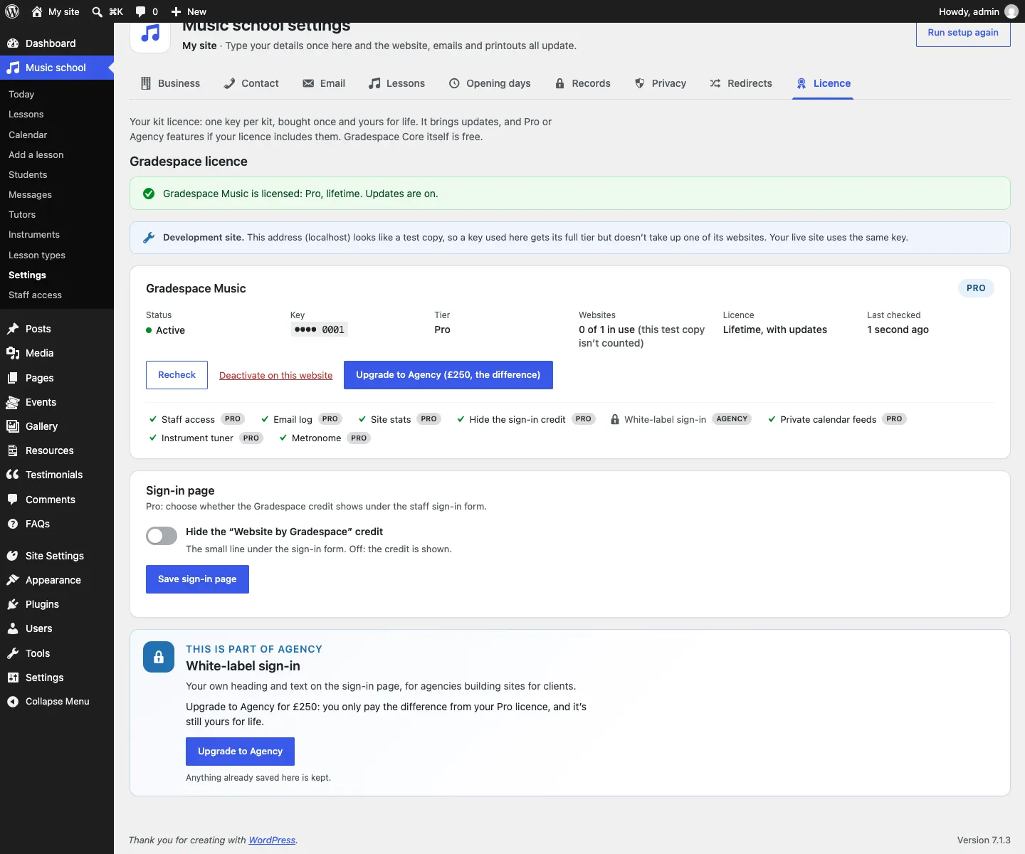Switch to the Contact tab
This screenshot has height=854, width=1025.
click(x=251, y=83)
